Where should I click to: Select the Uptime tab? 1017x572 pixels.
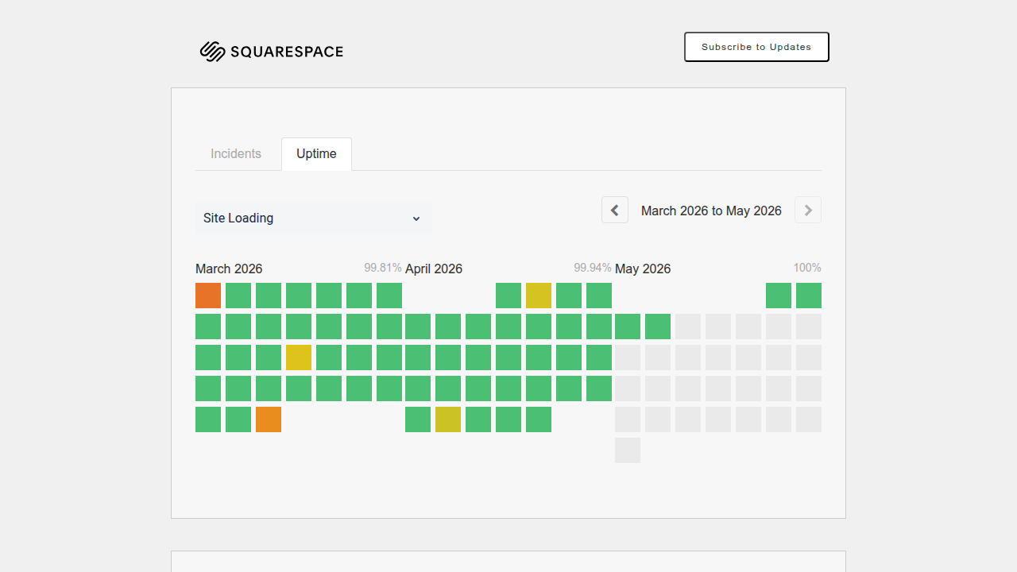[316, 154]
